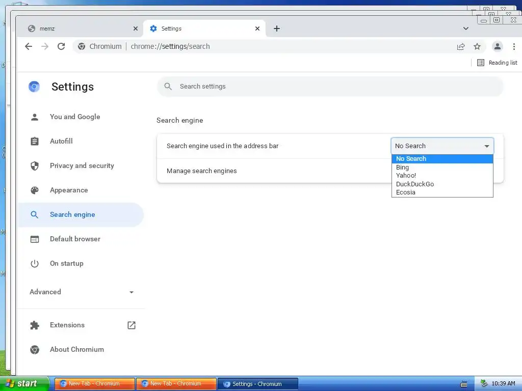
Task: Expand the Advanced section
Action: [x=81, y=292]
